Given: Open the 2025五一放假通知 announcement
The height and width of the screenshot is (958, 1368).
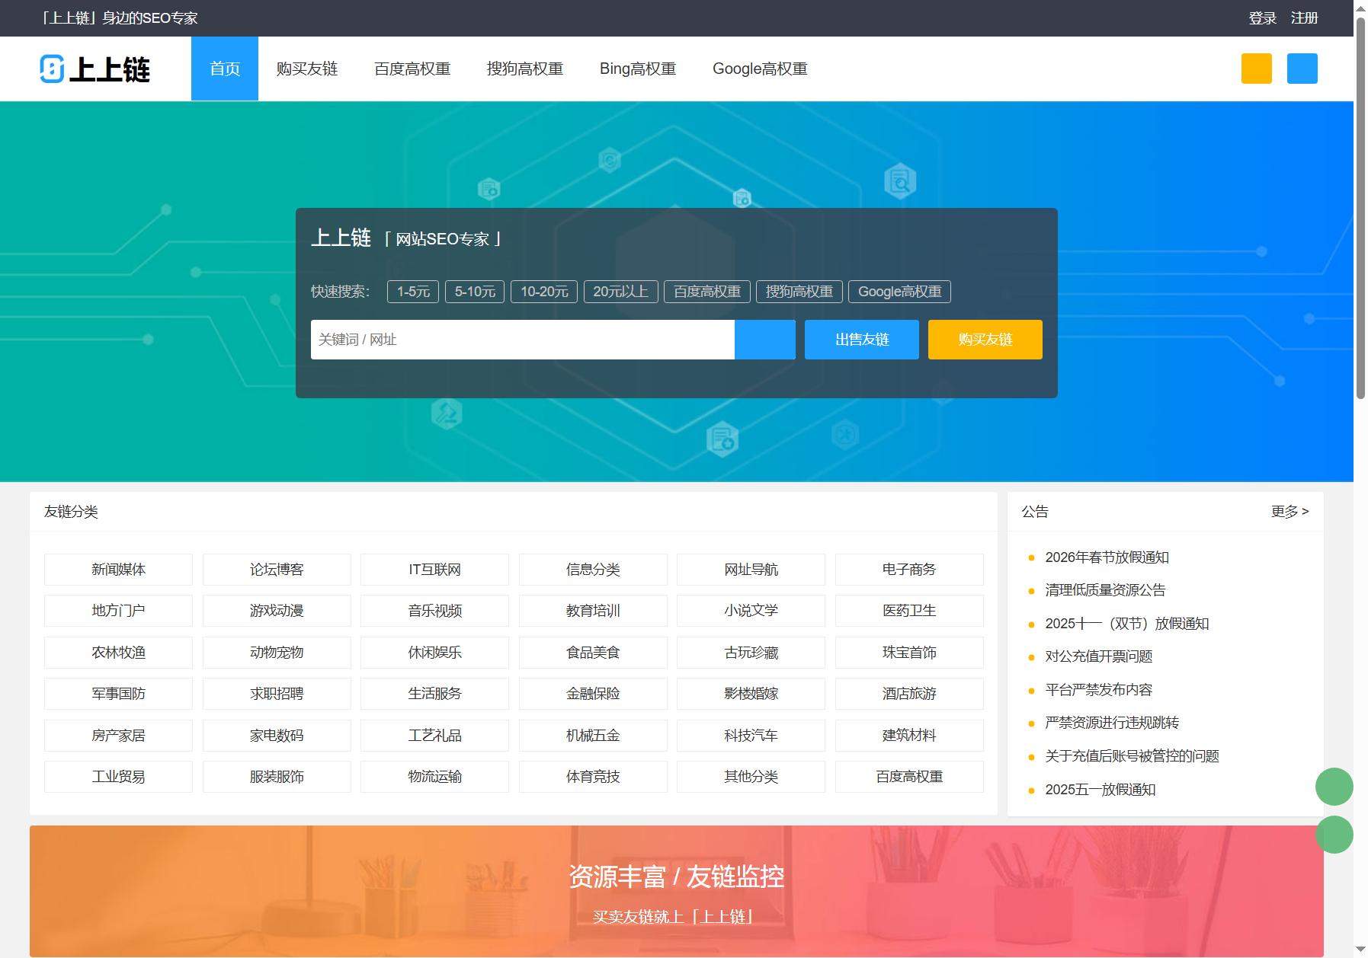Looking at the screenshot, I should coord(1100,790).
